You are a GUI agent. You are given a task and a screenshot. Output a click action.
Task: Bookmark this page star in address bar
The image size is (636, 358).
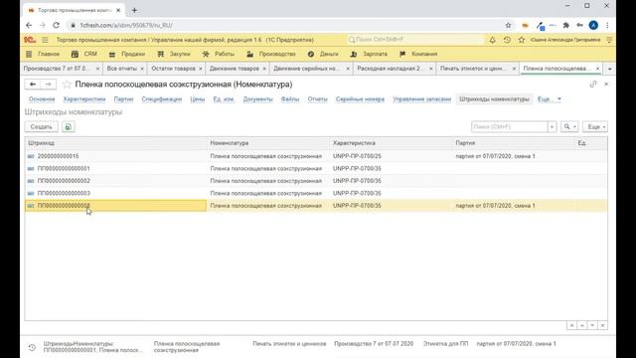[x=508, y=25]
